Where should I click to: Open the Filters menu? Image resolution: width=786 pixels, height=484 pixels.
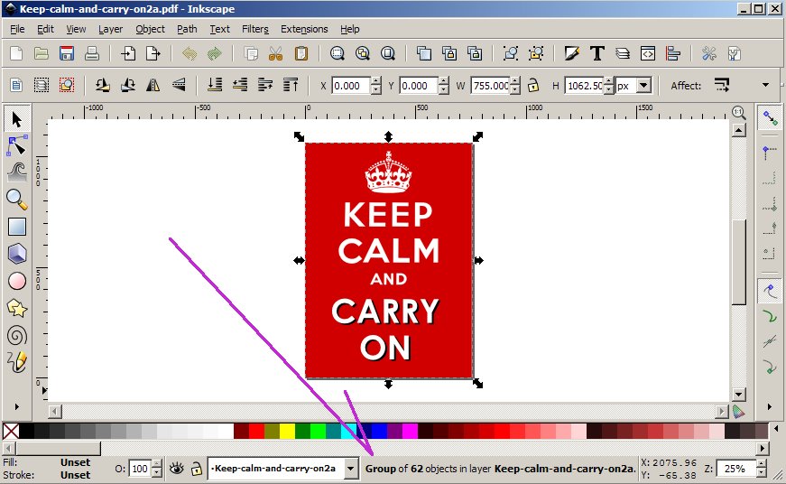click(254, 29)
